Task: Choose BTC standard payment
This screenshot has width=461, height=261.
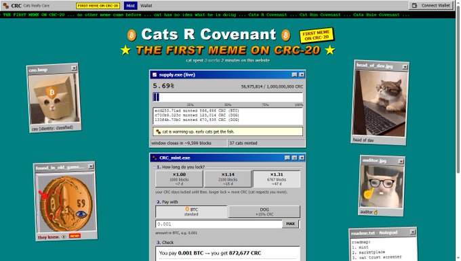Action: click(x=191, y=212)
